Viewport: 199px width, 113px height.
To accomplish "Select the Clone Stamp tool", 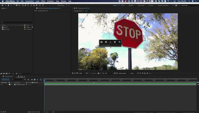I will pyautogui.click(x=34, y=5).
